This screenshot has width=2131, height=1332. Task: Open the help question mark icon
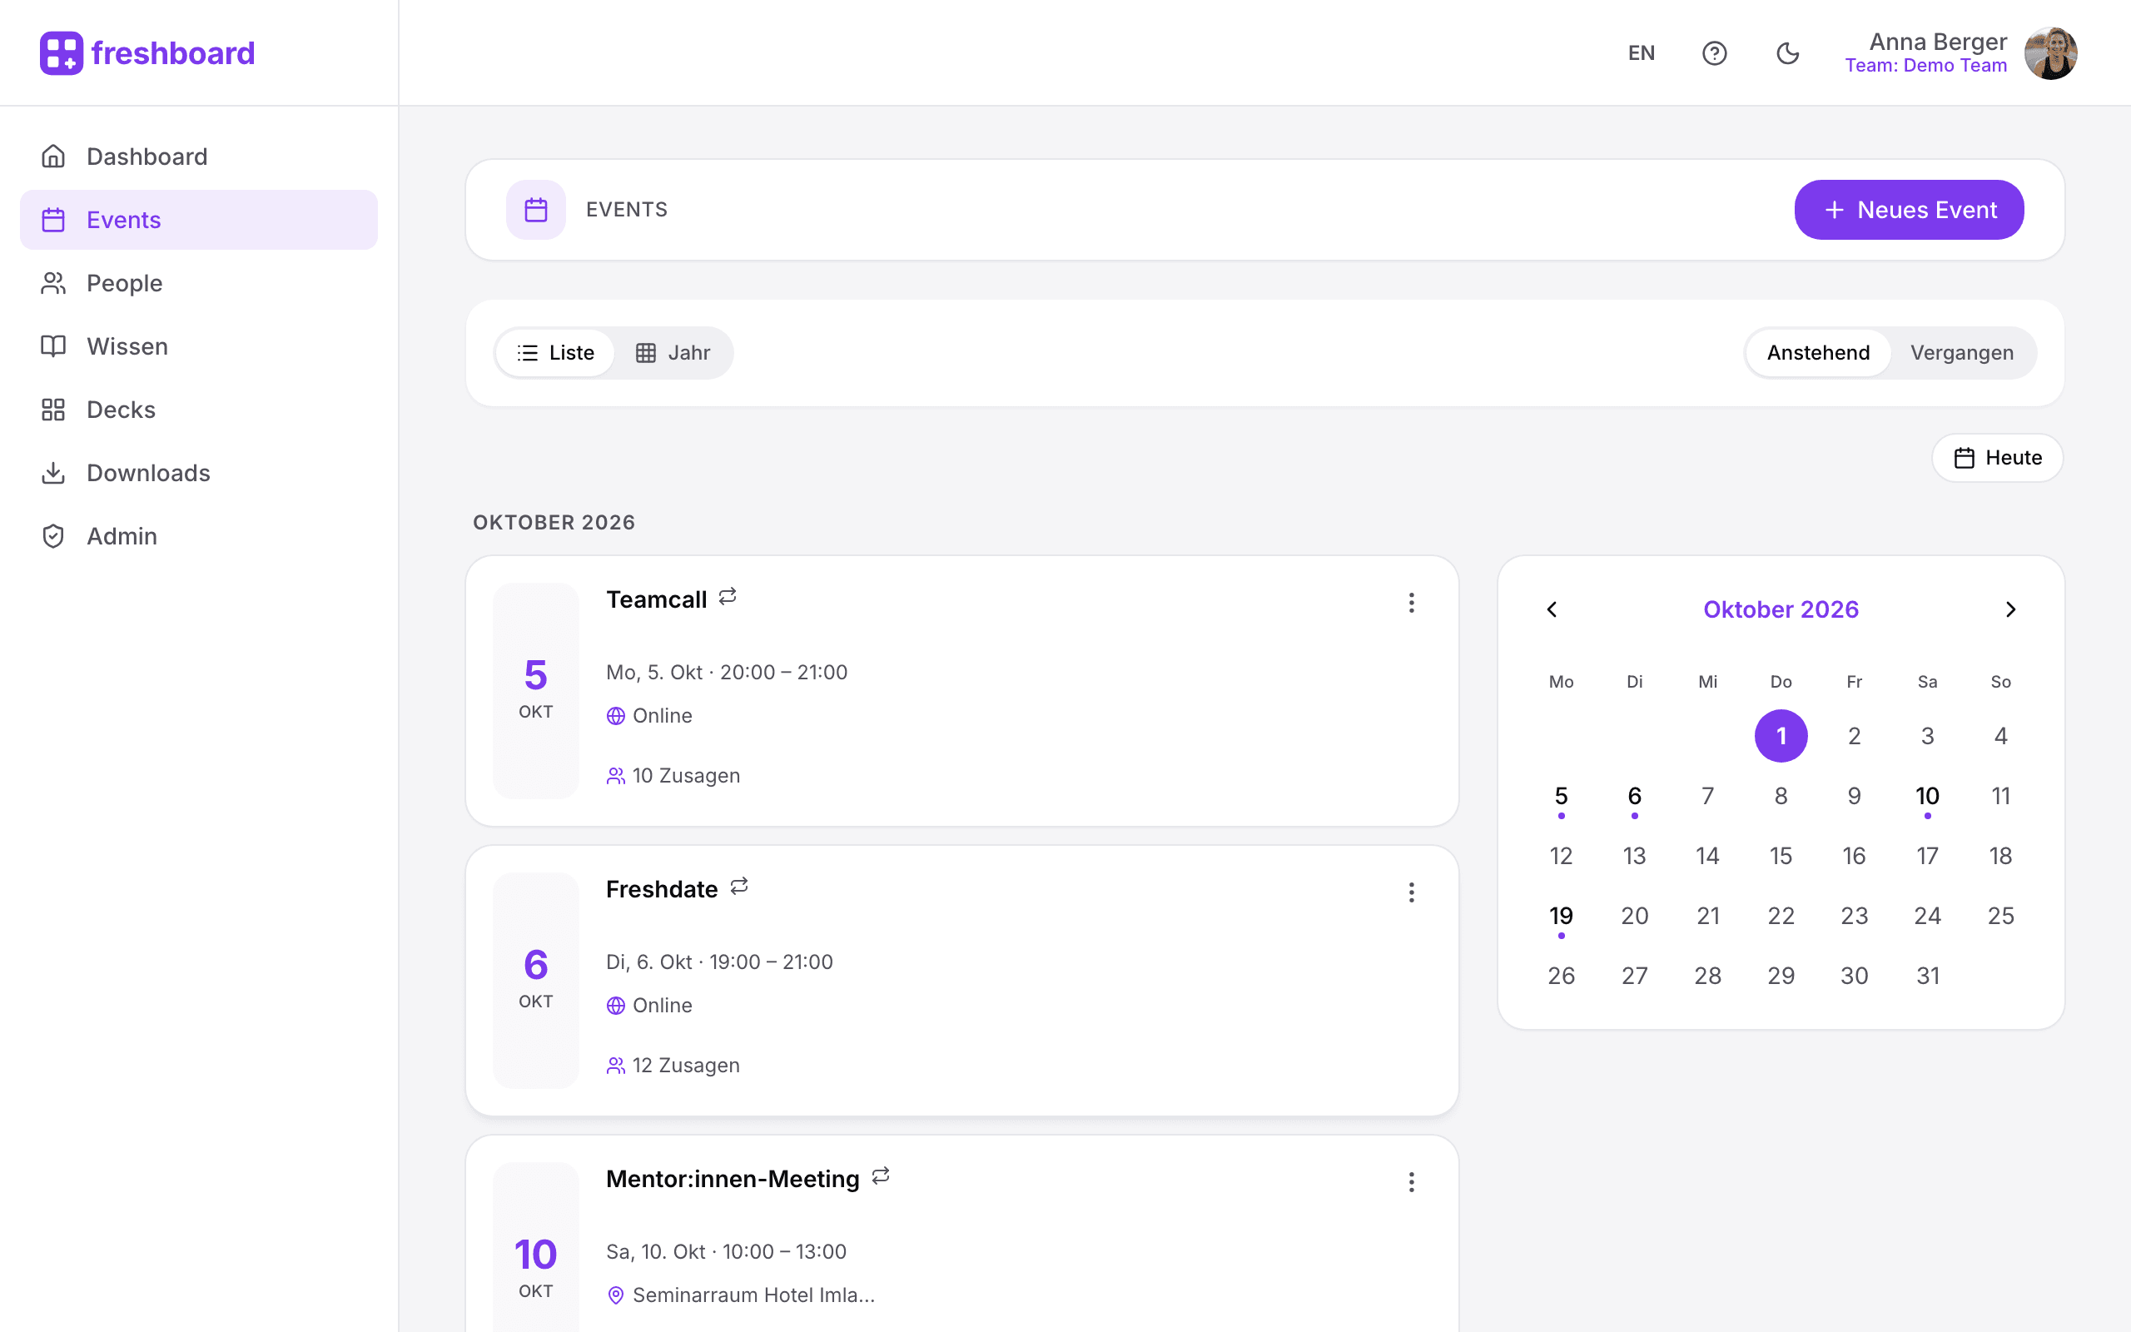[1714, 52]
